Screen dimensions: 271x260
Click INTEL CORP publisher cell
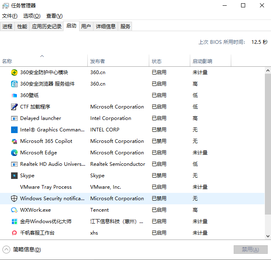[105, 130]
